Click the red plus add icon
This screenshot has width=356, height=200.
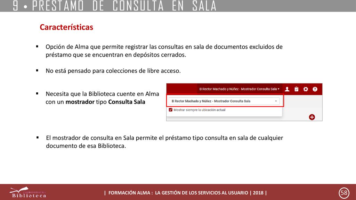[312, 117]
